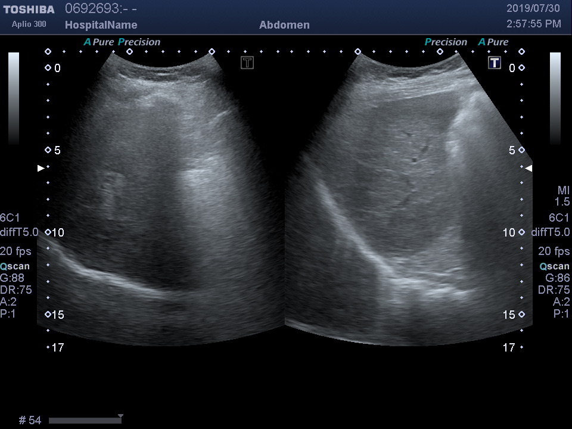The width and height of the screenshot is (572, 429).
Task: Click depth marker 17 on left scale
Action: pos(58,347)
